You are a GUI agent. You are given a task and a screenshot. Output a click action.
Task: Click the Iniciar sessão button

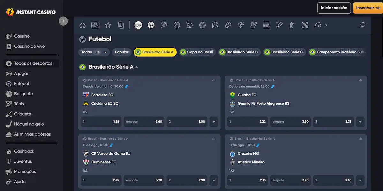[334, 8]
